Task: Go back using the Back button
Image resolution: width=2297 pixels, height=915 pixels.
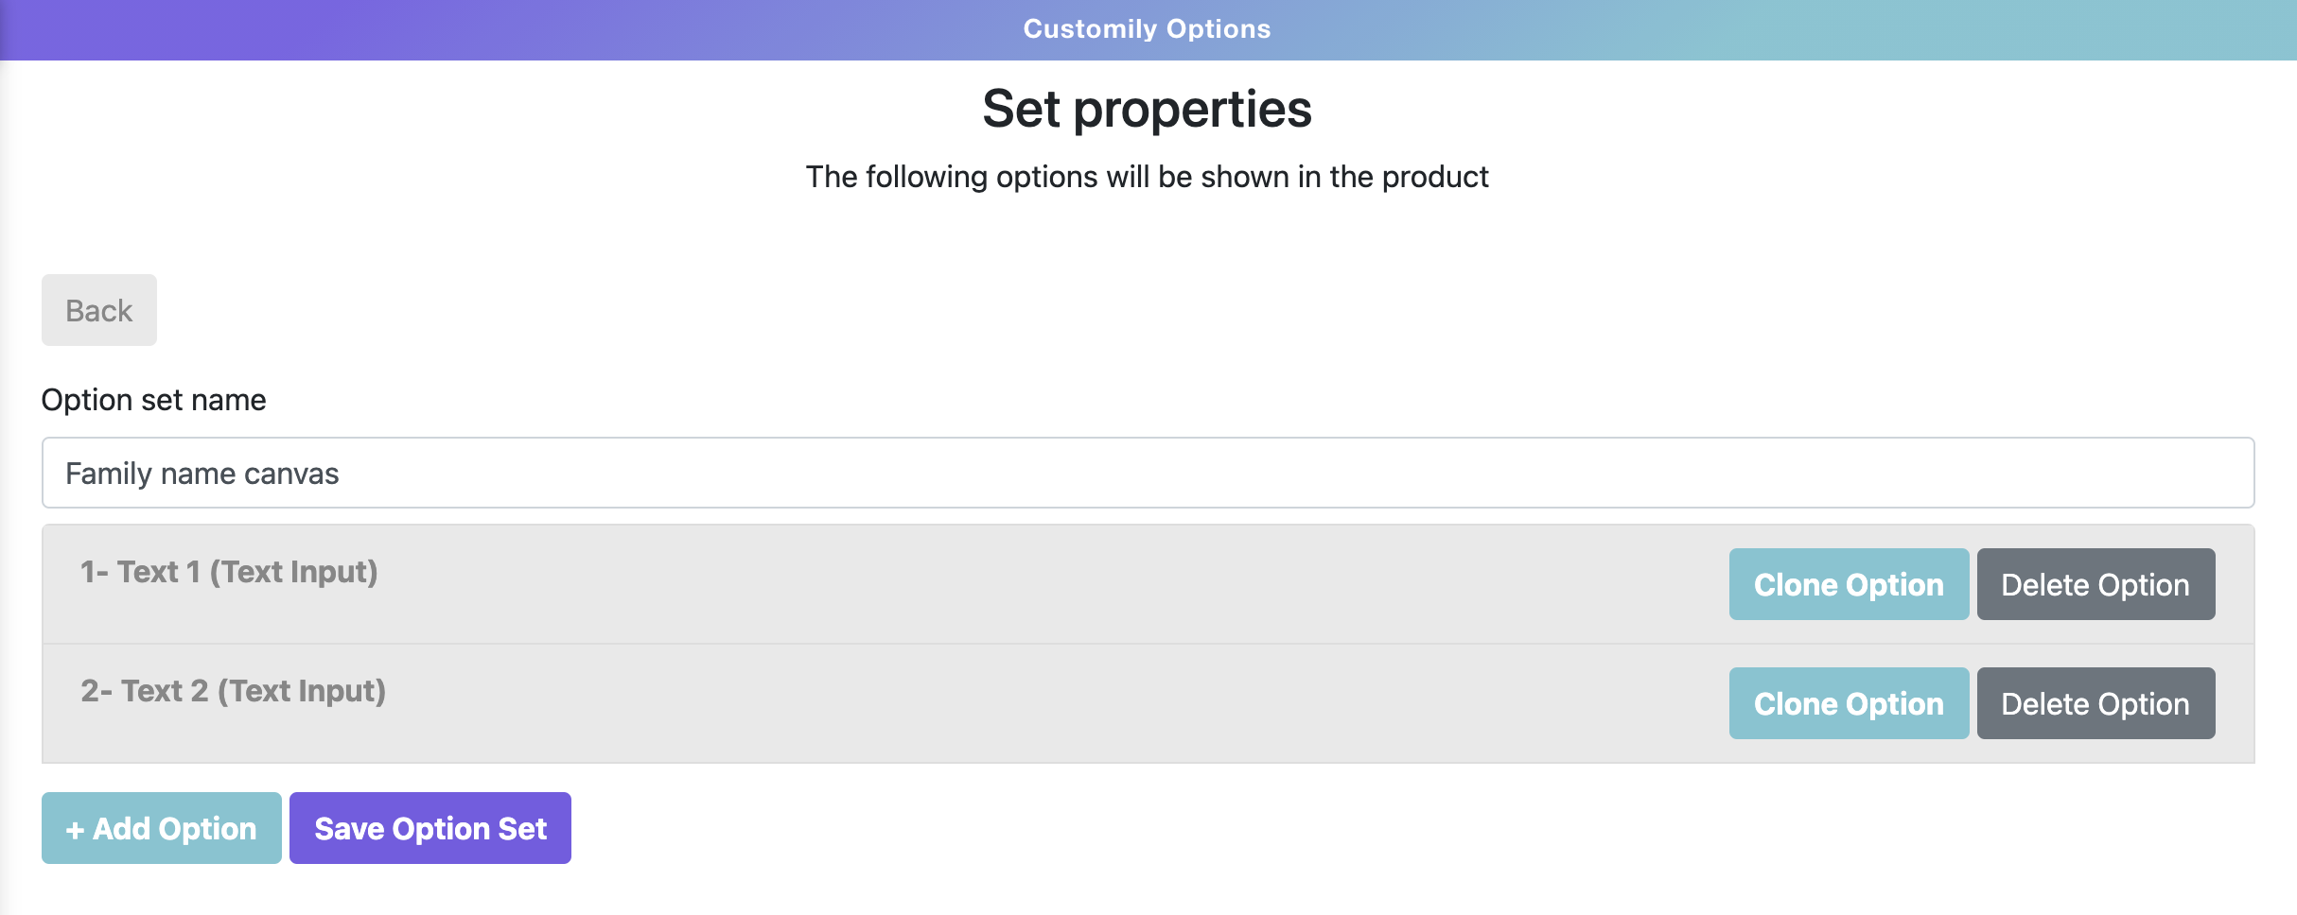Action: pyautogui.click(x=99, y=310)
